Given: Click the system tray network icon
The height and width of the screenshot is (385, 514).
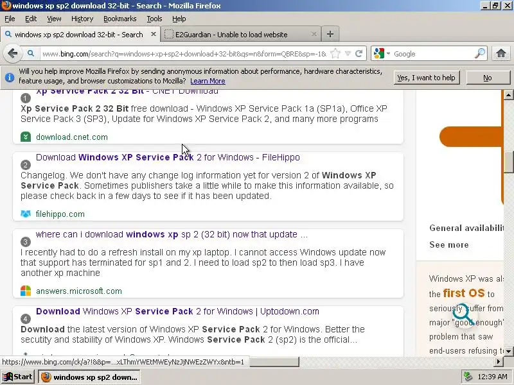Looking at the screenshot, I should [468, 377].
